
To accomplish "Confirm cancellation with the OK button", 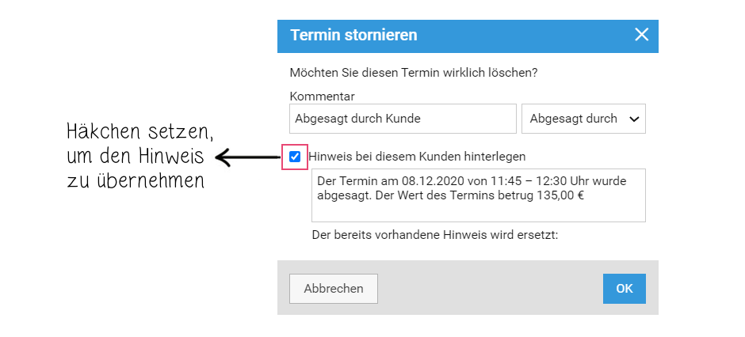I will click(625, 288).
